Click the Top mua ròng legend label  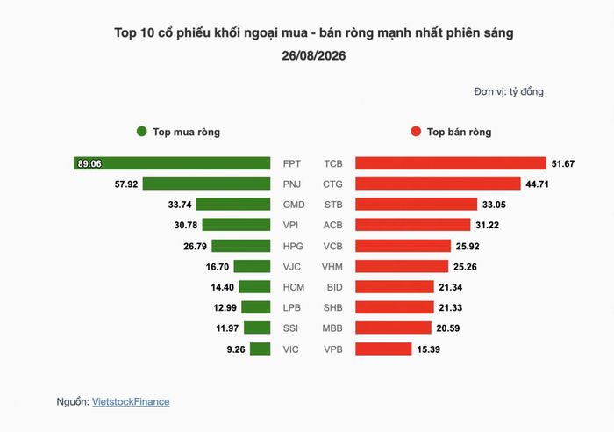tap(186, 132)
